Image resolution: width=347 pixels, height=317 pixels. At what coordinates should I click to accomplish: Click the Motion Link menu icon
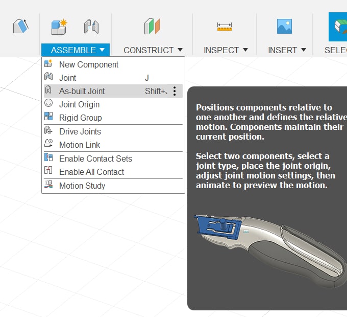click(48, 143)
